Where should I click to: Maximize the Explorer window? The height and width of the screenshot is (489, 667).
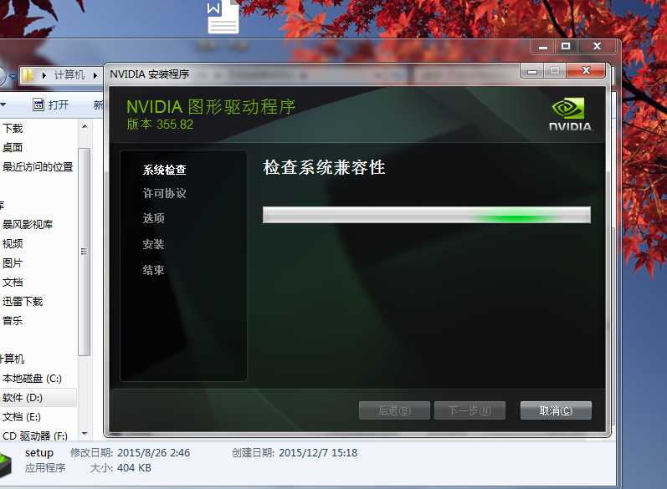click(x=566, y=46)
